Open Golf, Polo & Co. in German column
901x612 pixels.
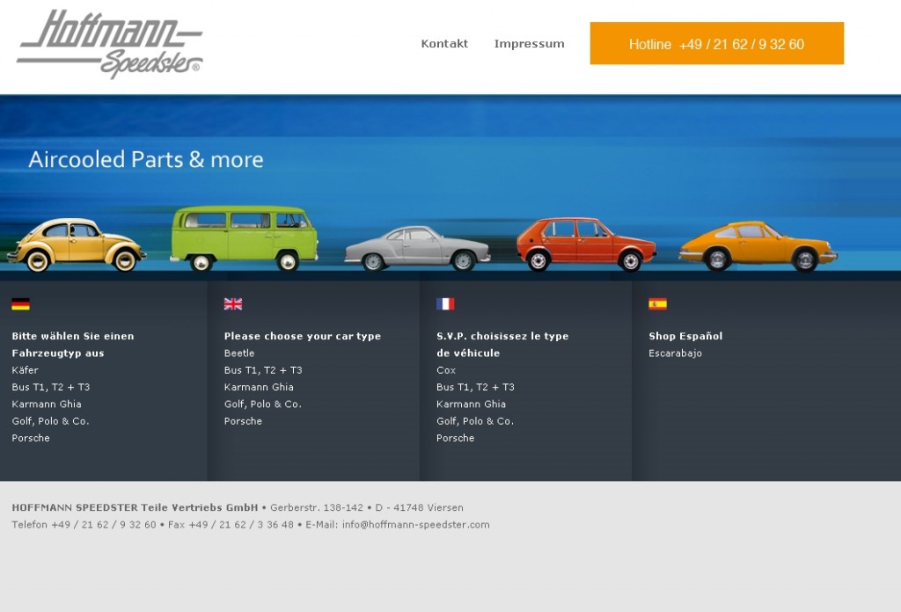pyautogui.click(x=50, y=421)
